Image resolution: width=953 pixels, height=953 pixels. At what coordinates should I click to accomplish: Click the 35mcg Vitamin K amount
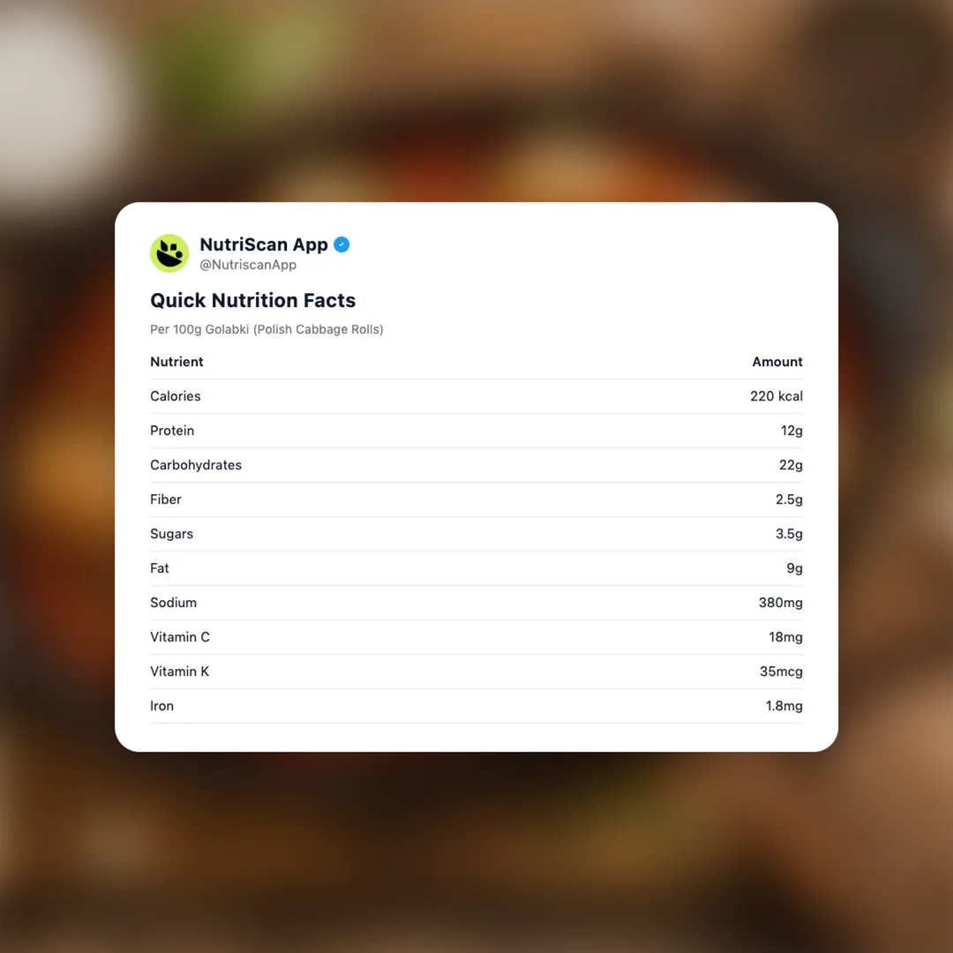click(x=781, y=672)
